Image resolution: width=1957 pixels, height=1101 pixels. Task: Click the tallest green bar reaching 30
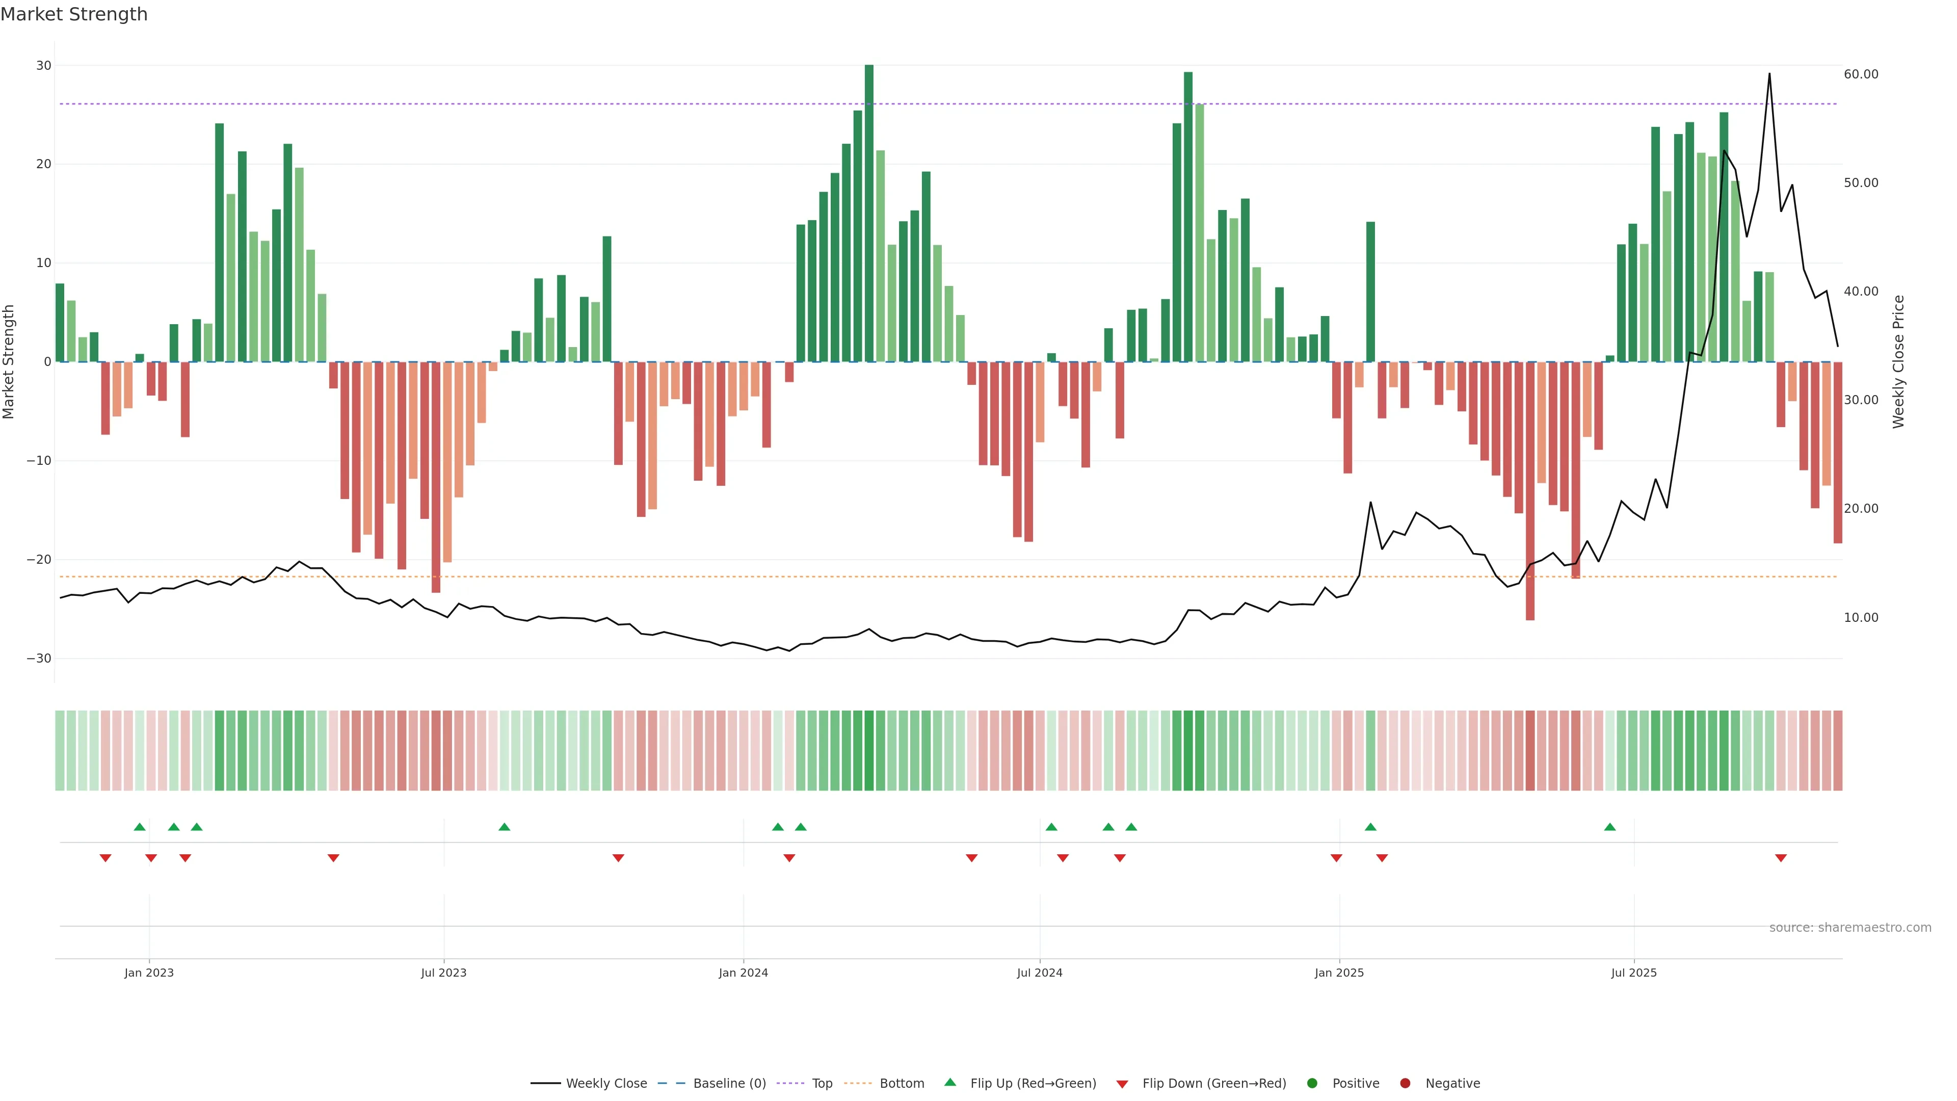[x=869, y=213]
